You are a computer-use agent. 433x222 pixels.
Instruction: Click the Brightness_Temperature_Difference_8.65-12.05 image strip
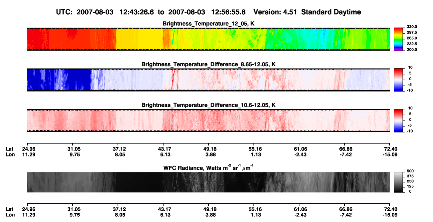[208, 80]
